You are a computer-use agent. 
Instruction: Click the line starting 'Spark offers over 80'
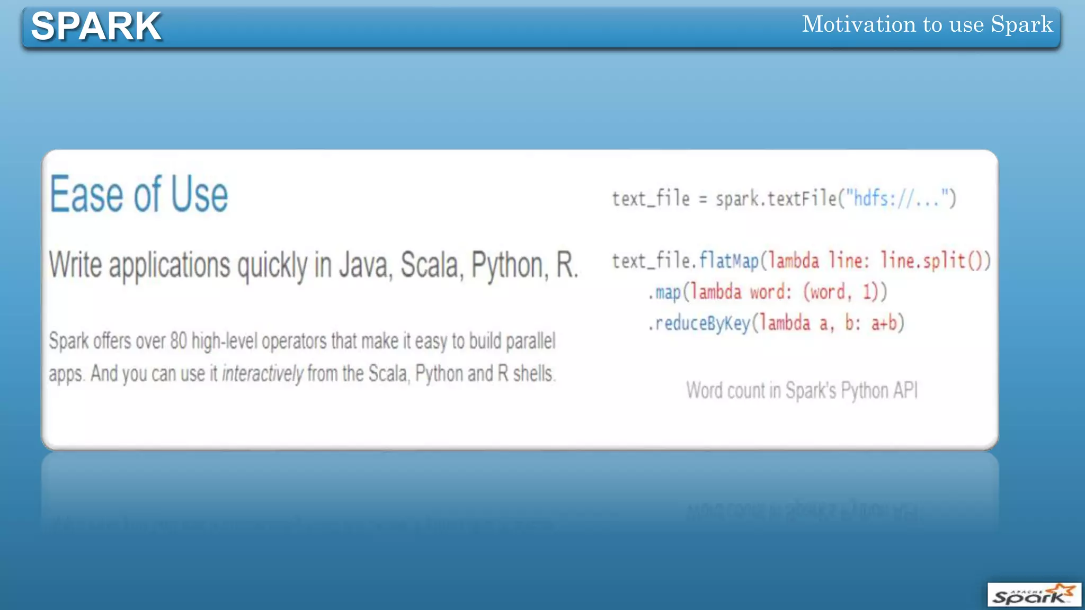click(x=302, y=341)
